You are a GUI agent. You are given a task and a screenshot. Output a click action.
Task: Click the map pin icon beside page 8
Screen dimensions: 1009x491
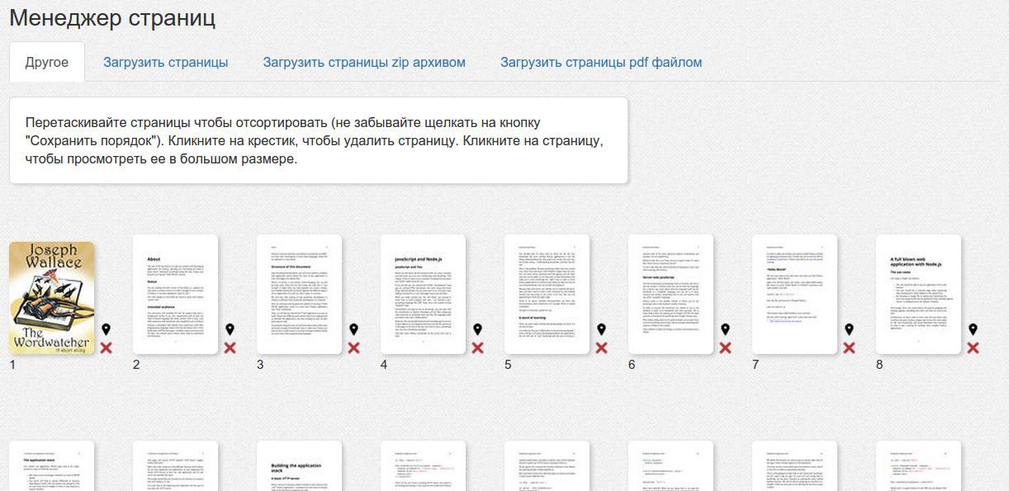click(973, 330)
